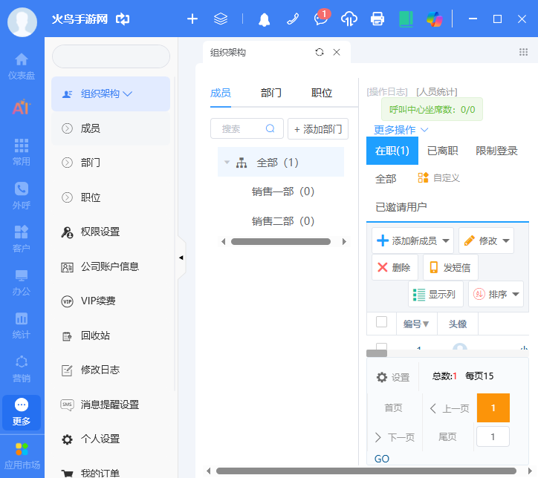This screenshot has height=478, width=538.
Task: Select 销售一部 (0) in department tree
Action: click(282, 191)
